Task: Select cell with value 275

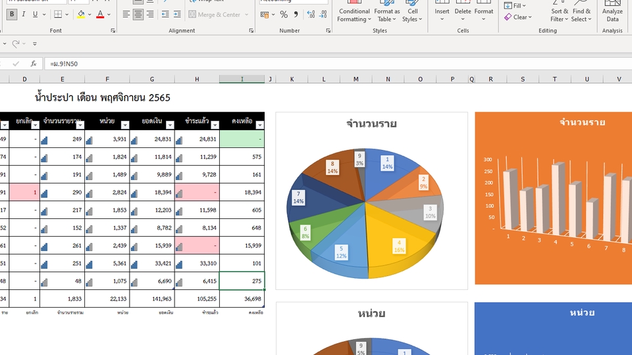Action: (x=242, y=281)
